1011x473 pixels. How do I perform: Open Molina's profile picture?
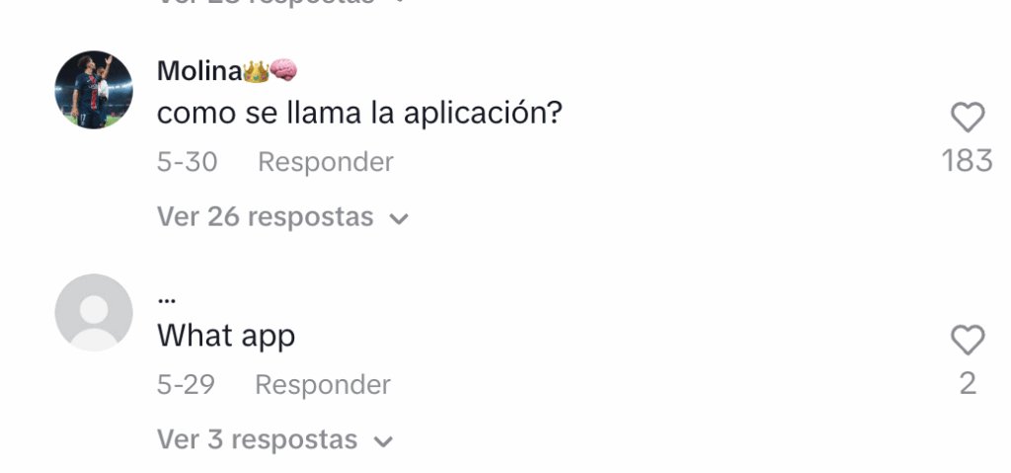(x=94, y=90)
